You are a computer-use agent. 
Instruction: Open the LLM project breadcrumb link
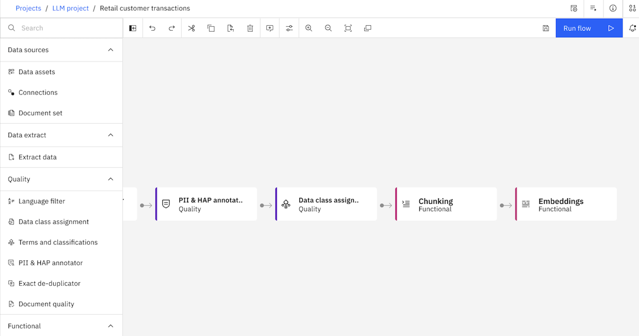pos(71,8)
